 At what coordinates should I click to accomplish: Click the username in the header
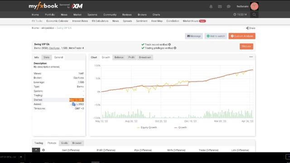coord(242,6)
